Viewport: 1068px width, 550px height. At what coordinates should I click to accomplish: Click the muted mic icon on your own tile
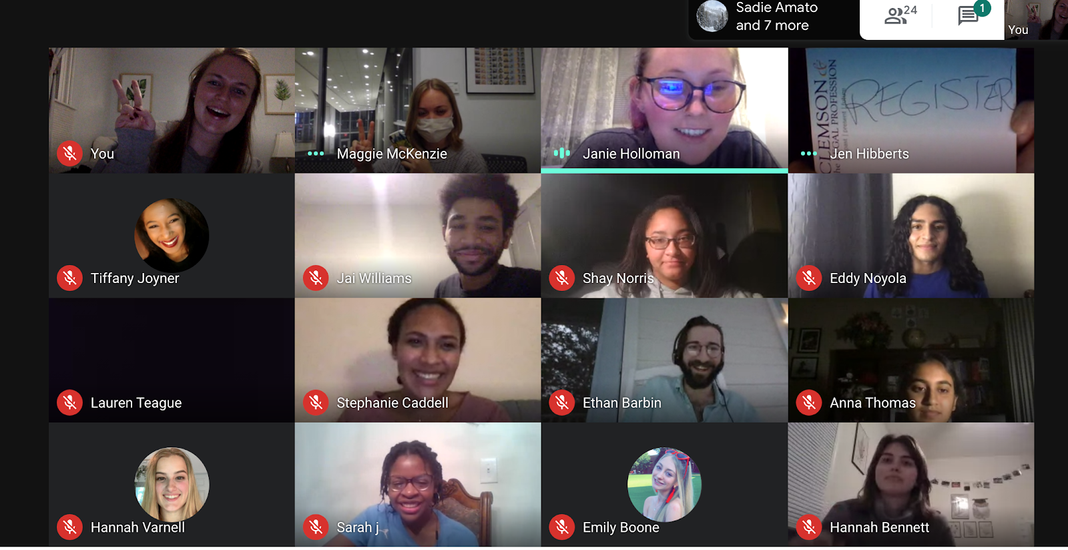tap(69, 154)
